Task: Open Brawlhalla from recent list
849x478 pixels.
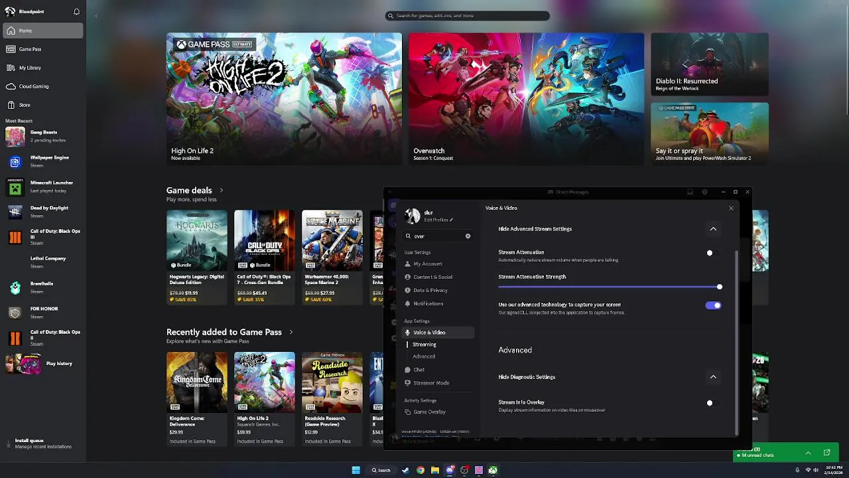Action: pos(43,287)
